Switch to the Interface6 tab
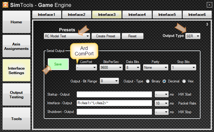The image size is (214, 132). [x=197, y=15]
